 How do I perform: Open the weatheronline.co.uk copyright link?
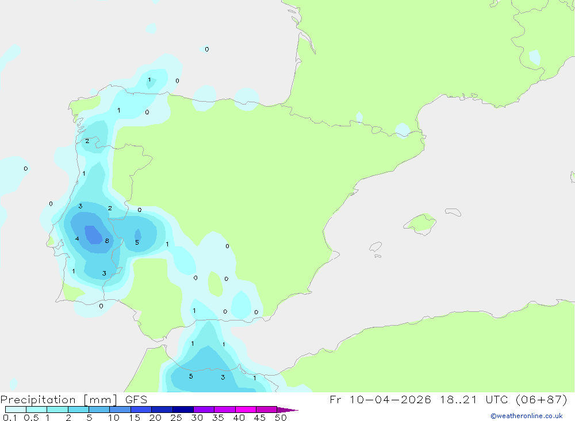[526, 416]
